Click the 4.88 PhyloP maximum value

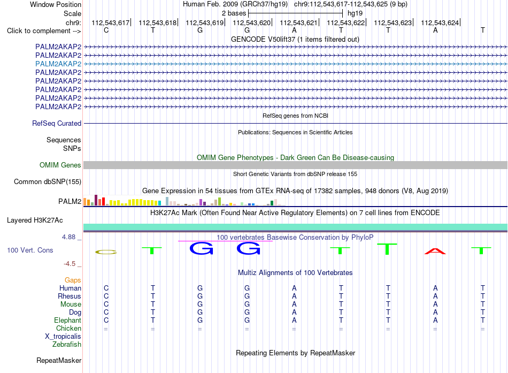[x=68, y=237]
